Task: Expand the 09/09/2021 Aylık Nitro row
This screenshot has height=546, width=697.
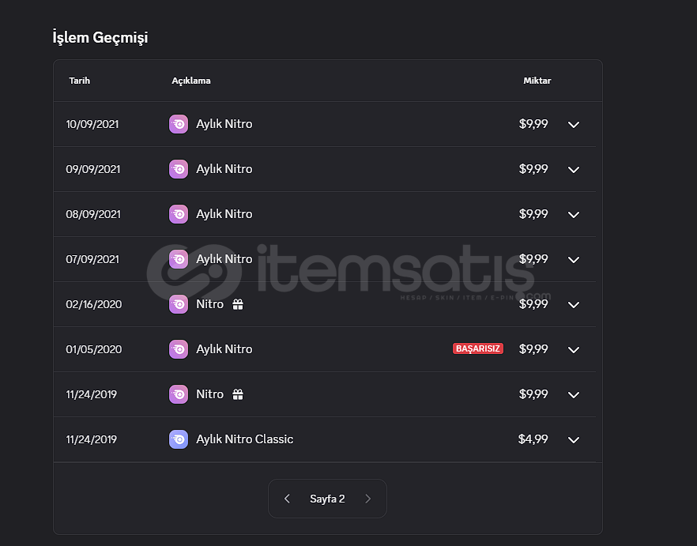Action: 574,170
